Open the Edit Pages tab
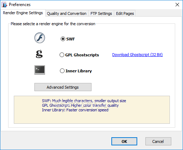The width and height of the screenshot is (183, 150). click(125, 13)
